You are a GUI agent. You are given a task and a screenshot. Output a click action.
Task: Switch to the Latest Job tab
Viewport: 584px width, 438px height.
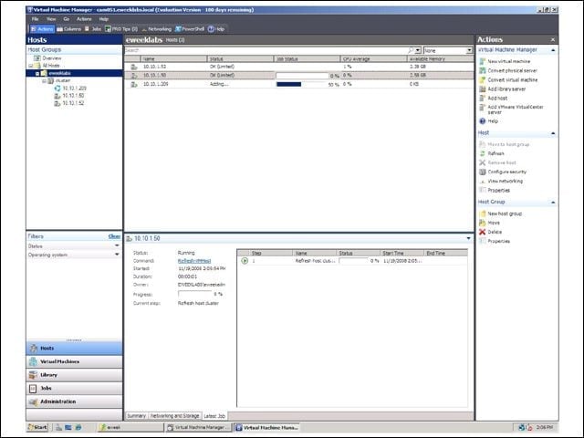(214, 416)
